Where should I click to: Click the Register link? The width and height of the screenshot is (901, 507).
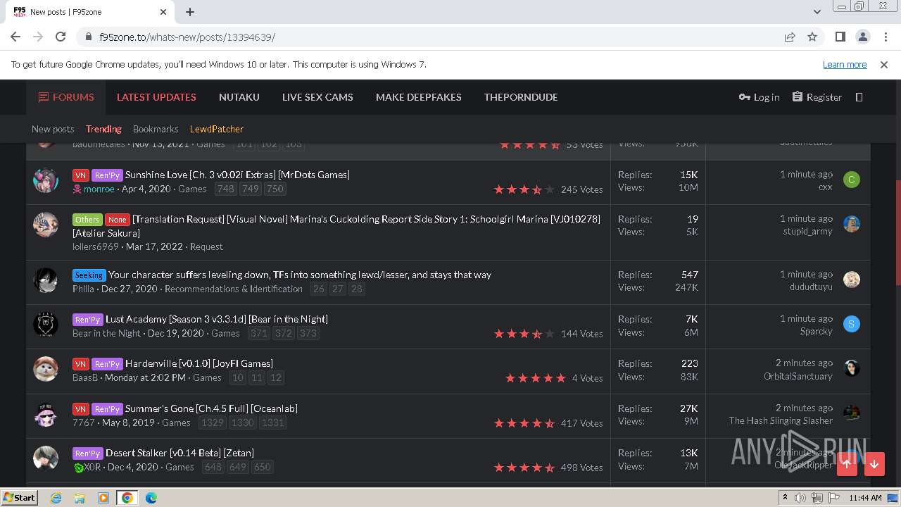pos(817,97)
